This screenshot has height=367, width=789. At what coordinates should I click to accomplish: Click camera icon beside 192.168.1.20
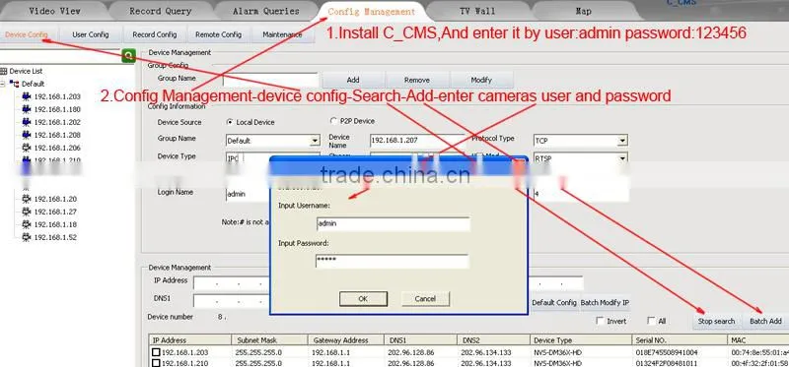pos(27,199)
